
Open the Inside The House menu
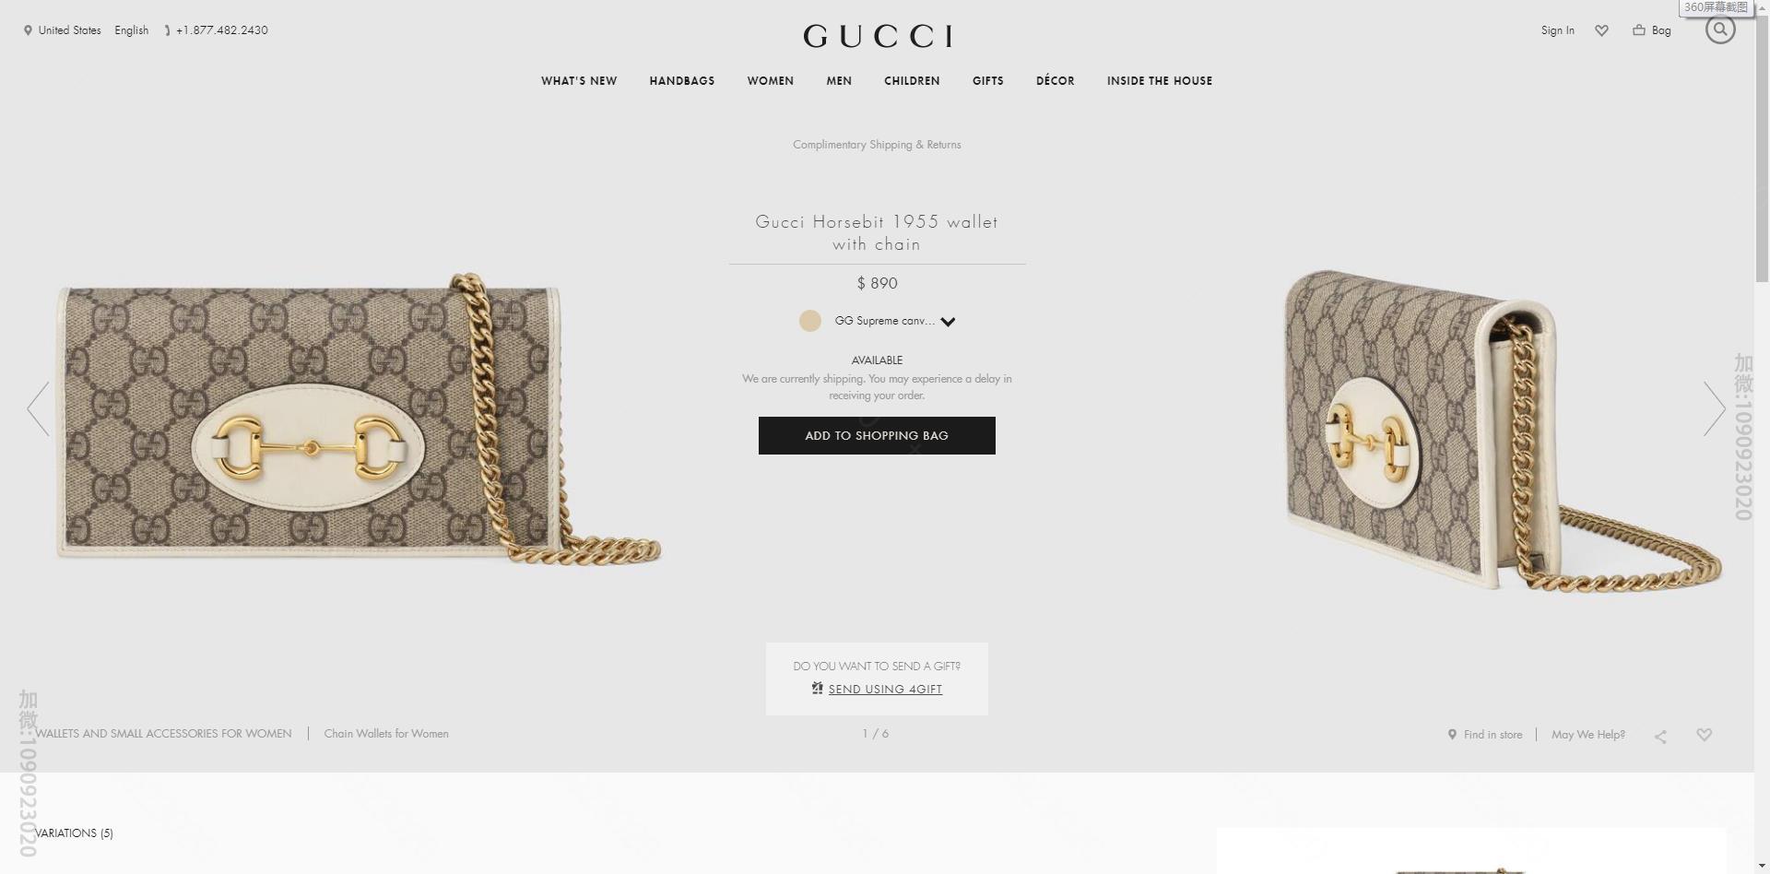[x=1160, y=81]
